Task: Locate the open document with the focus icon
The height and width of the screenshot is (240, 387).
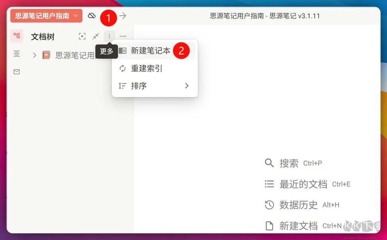Action: [82, 36]
